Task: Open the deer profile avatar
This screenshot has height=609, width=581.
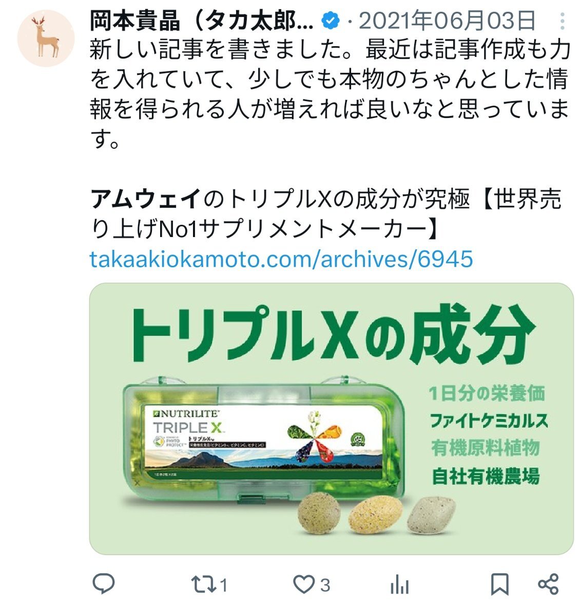Action: (x=46, y=38)
